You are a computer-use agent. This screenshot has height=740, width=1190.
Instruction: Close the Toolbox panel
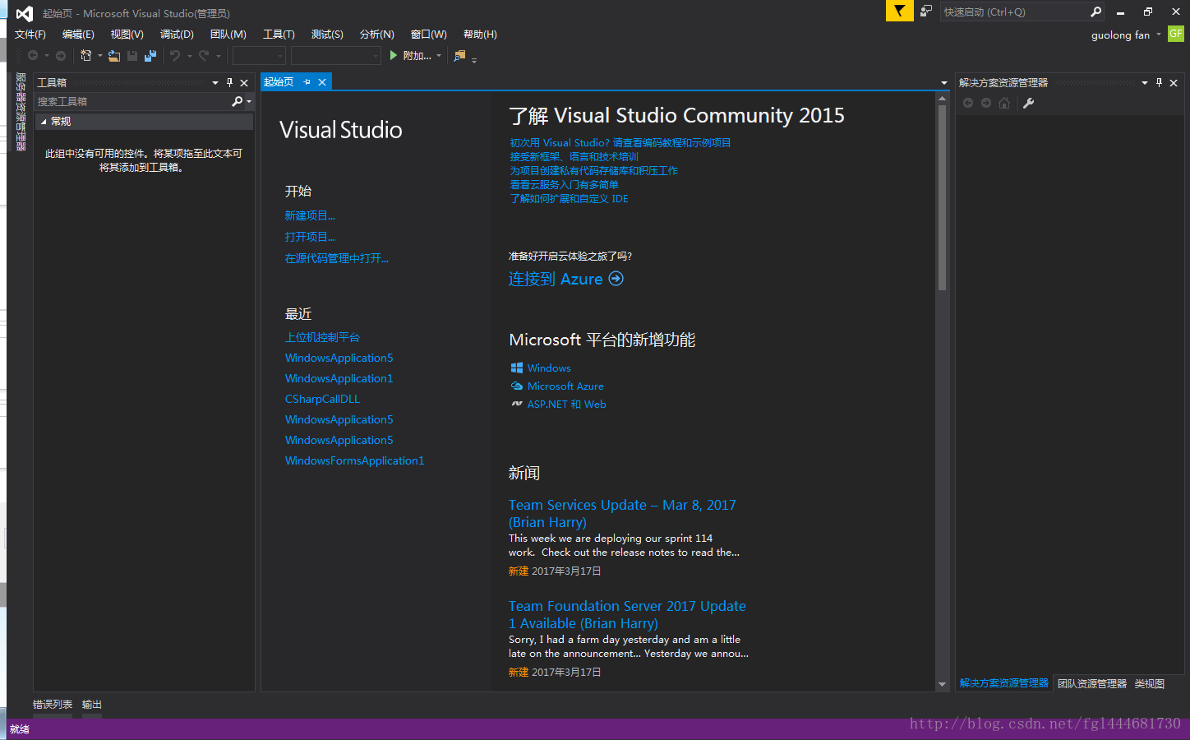(x=244, y=83)
